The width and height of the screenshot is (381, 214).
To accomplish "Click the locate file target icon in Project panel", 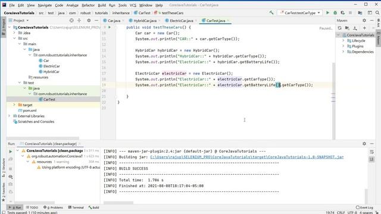I will click(x=71, y=21).
